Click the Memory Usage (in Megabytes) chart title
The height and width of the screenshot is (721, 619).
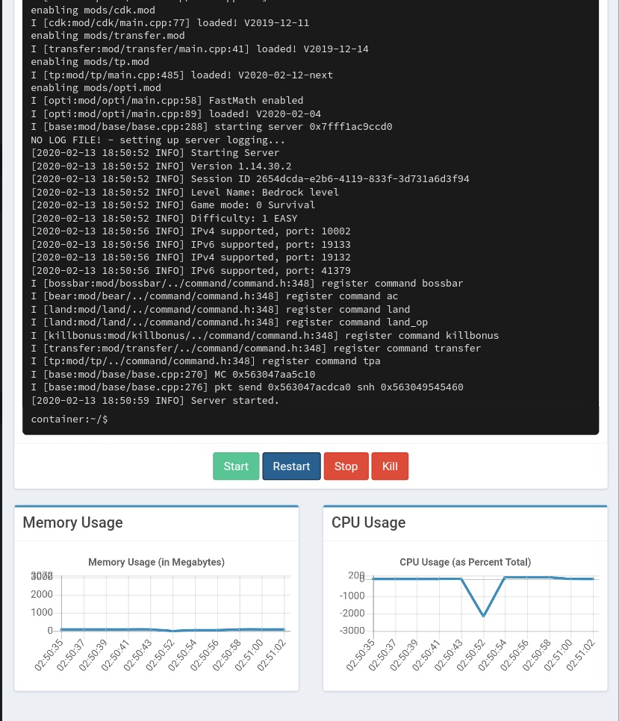tap(156, 562)
